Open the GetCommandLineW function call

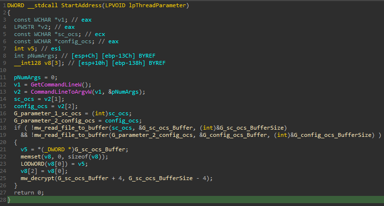[56, 85]
